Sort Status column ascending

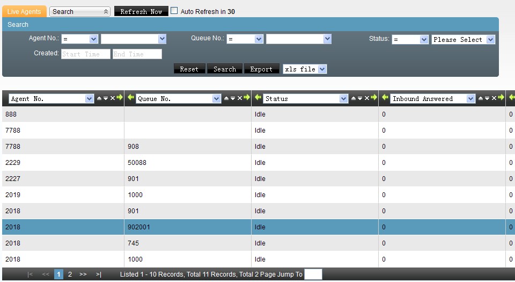pyautogui.click(x=354, y=98)
